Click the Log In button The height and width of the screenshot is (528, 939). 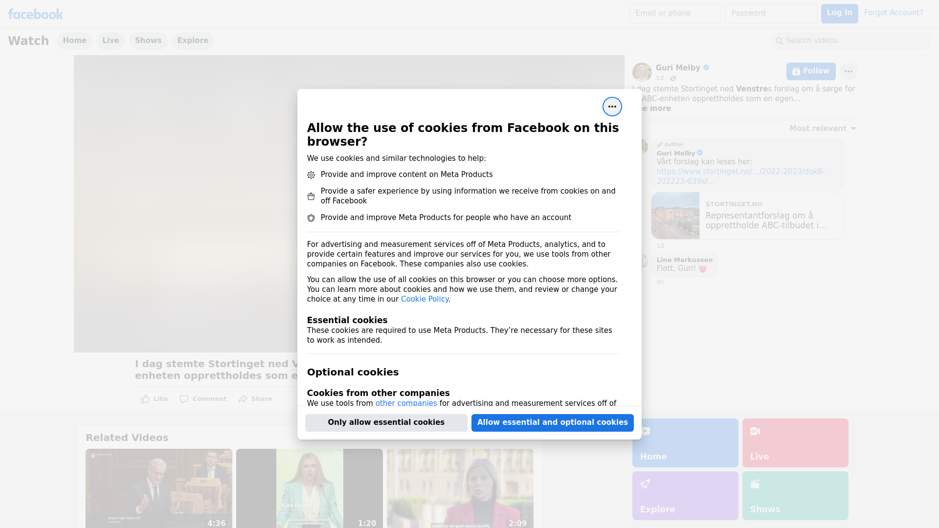pos(839,14)
